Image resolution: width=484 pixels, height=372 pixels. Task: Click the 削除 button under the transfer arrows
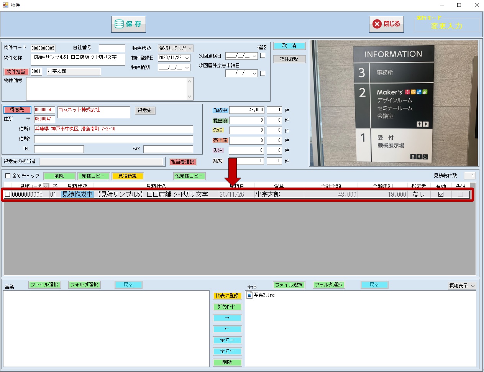click(x=227, y=362)
